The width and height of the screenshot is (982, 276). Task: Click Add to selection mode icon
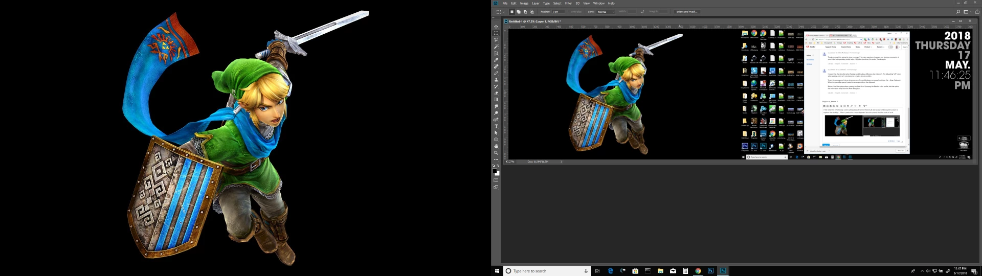point(519,12)
